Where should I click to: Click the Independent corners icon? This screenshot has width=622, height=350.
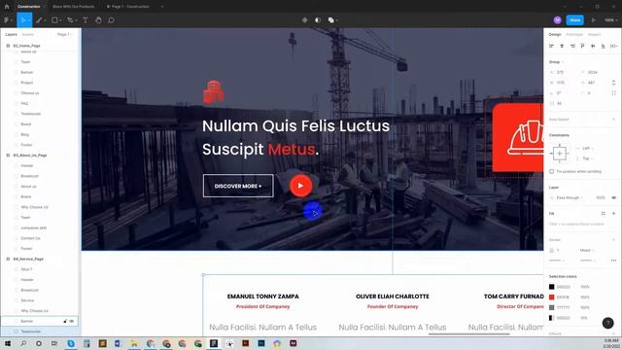point(613,93)
